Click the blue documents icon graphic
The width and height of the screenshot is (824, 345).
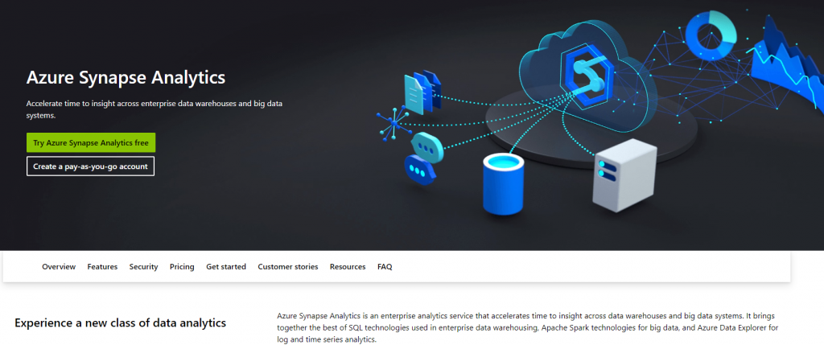tap(422, 92)
